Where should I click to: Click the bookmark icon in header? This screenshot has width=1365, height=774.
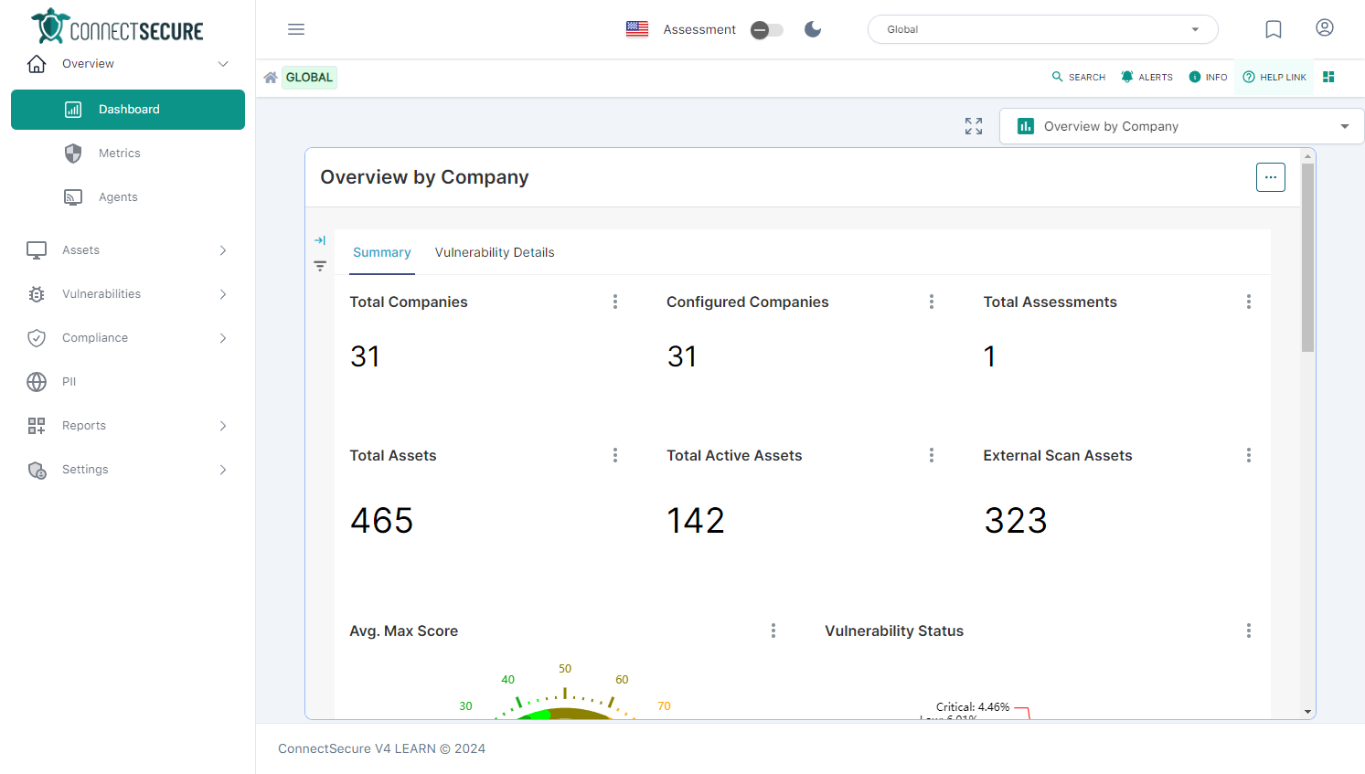[x=1273, y=29]
